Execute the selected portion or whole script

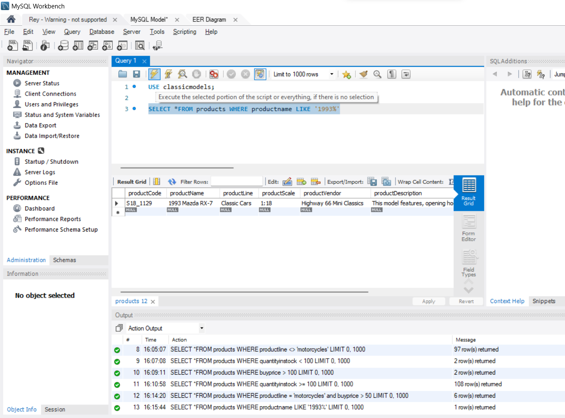coord(154,74)
